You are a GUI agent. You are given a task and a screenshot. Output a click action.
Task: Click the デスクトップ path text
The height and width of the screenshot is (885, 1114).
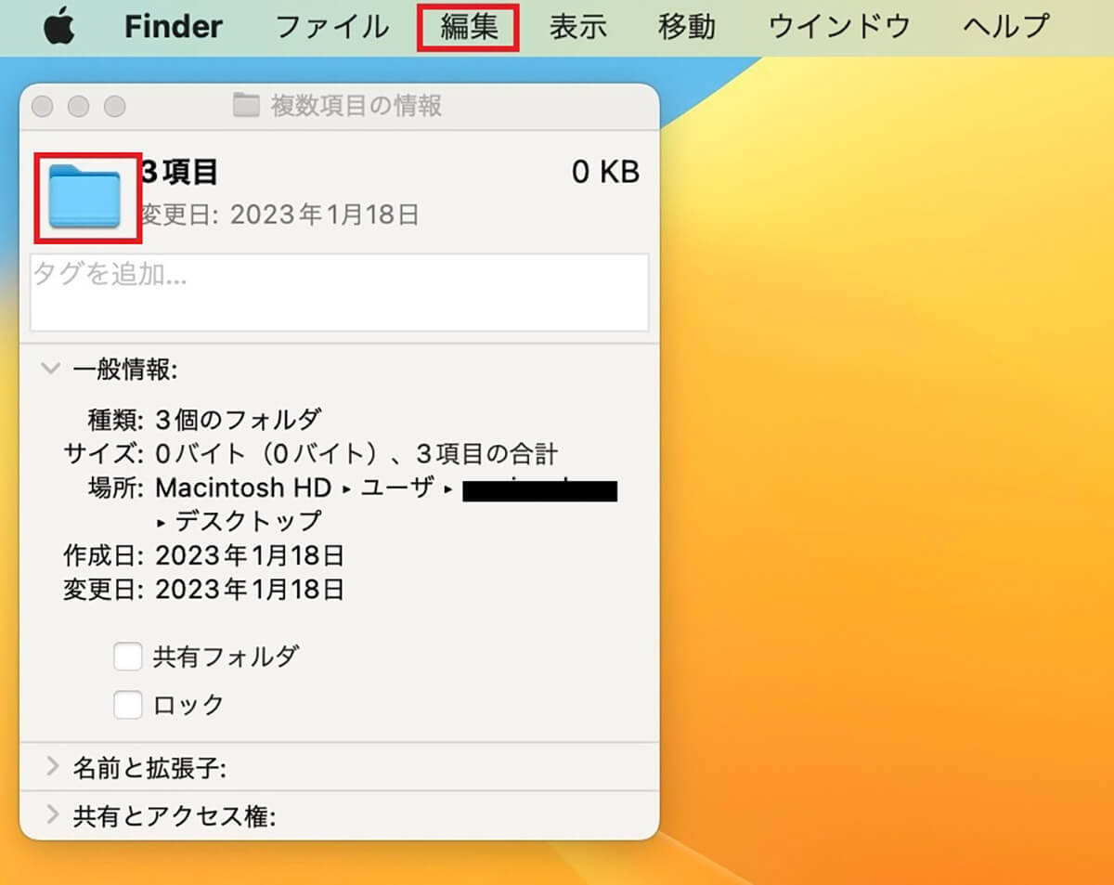pos(248,520)
